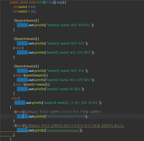This screenshot has height=141, width=144.
Task: Click 'num2' in the 'int num2 = 20' declaration
Action: (23, 11)
